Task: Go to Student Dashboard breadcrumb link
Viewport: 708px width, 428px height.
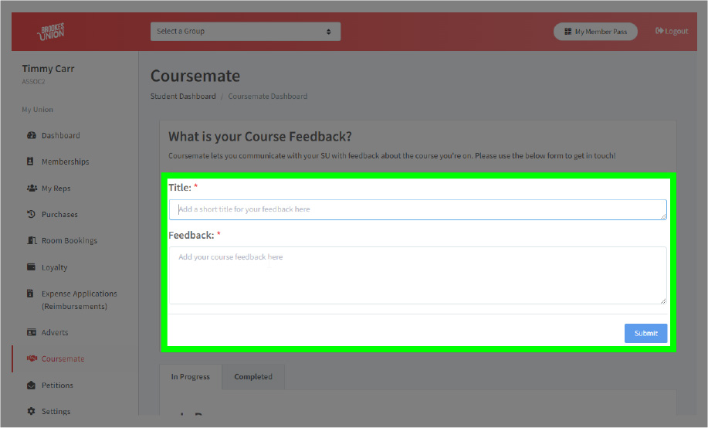Action: point(183,97)
